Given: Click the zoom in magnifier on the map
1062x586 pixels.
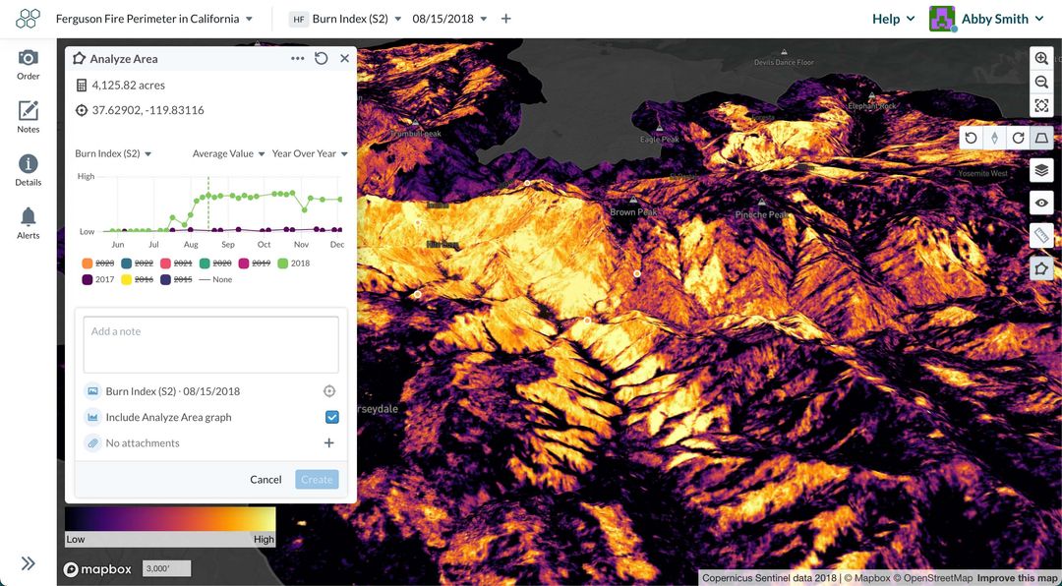Looking at the screenshot, I should click(x=1041, y=58).
